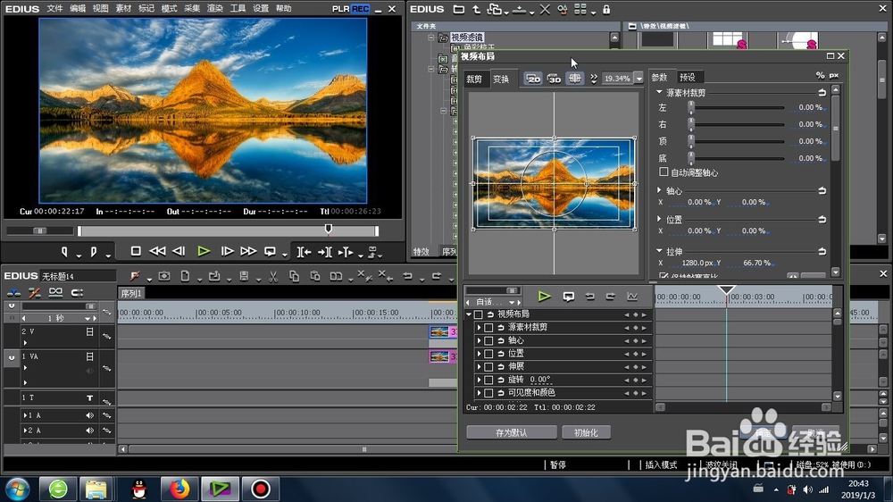The width and height of the screenshot is (893, 502).
Task: Enable the 可见度和颜色 keyframe checkbox
Action: pyautogui.click(x=488, y=393)
